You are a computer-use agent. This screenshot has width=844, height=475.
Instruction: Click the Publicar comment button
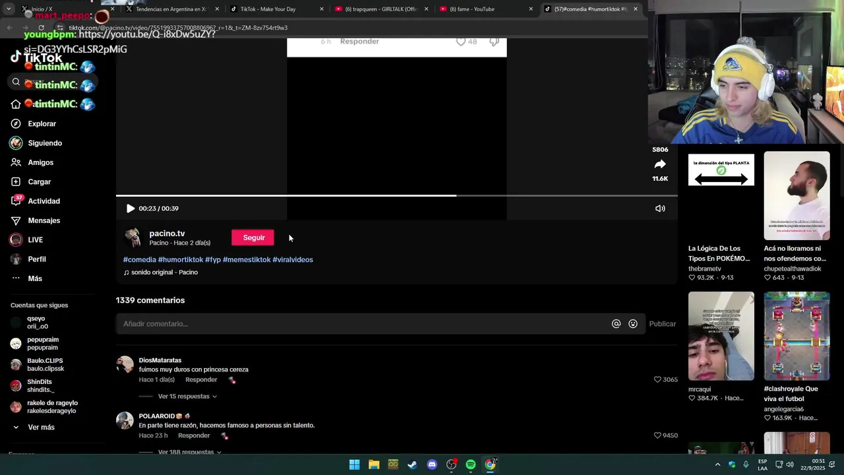tap(662, 324)
